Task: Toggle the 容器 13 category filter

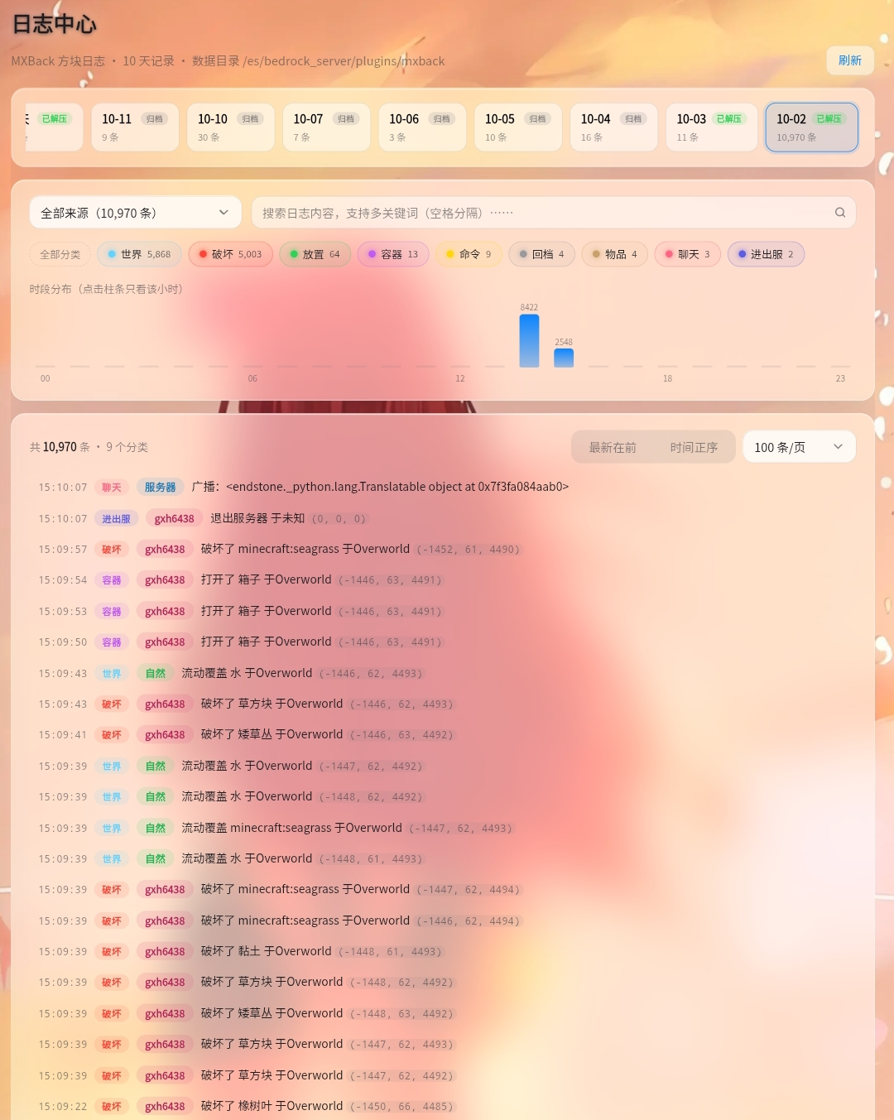Action: 393,254
